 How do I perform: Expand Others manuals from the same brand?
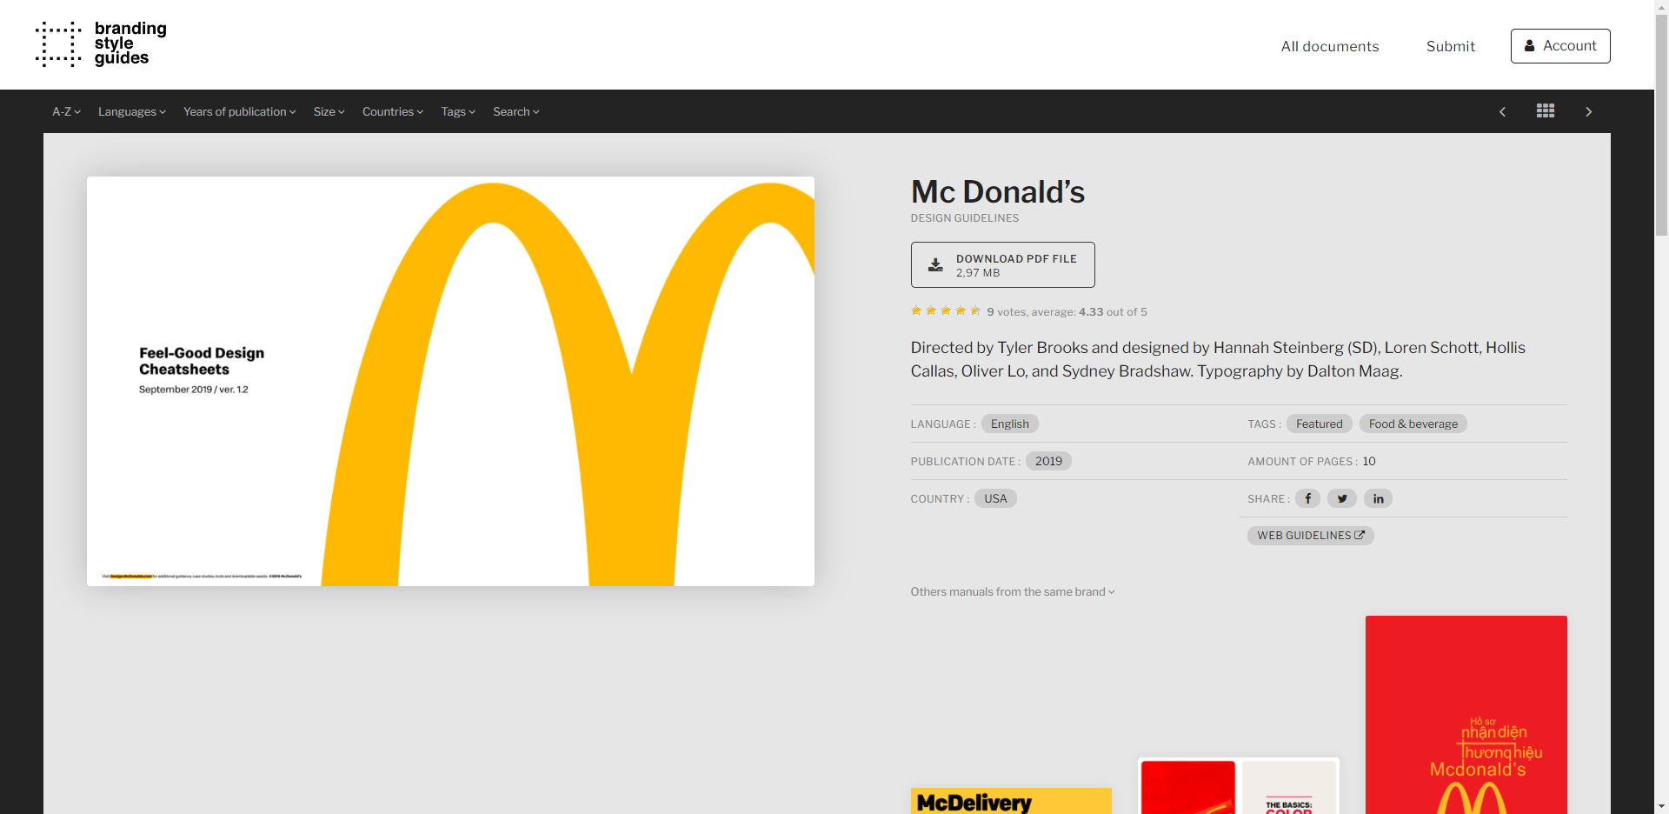[1012, 591]
